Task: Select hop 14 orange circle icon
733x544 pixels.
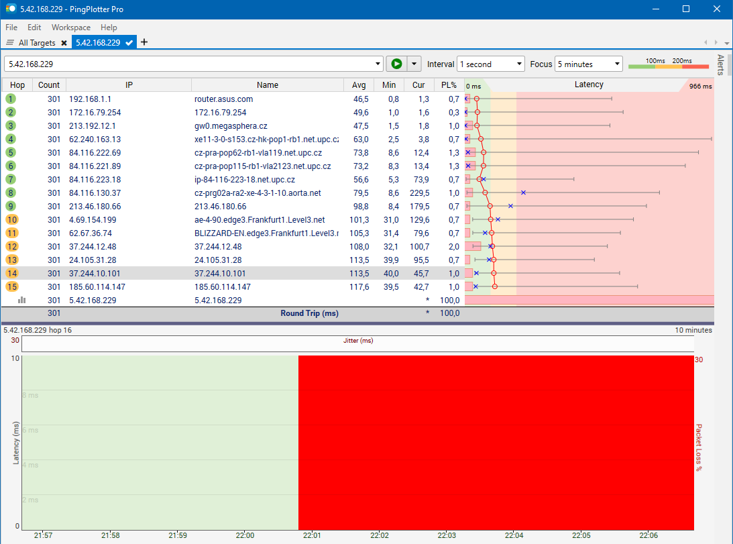Action: click(11, 273)
